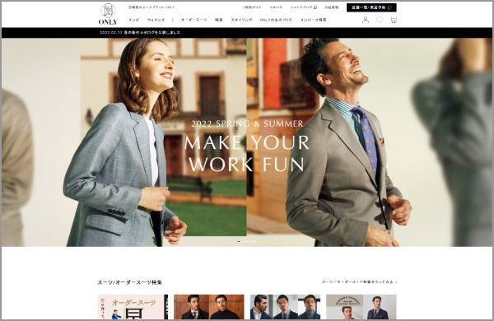Open the shopping cart icon
The height and width of the screenshot is (321, 494).
[394, 20]
